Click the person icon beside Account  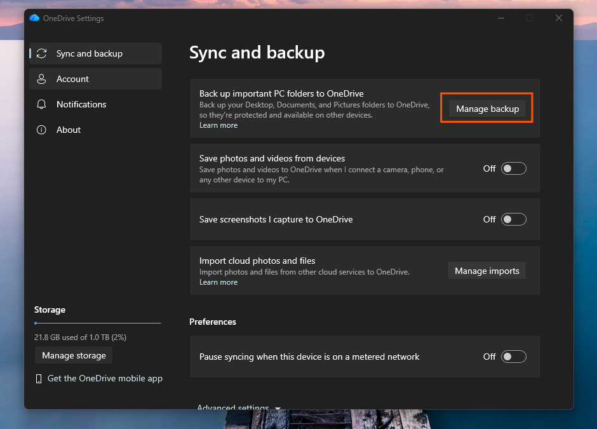[42, 79]
